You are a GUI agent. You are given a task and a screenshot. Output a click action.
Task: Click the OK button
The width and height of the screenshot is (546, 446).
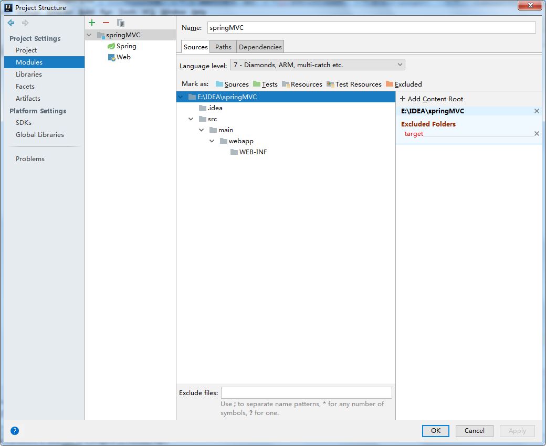(435, 431)
